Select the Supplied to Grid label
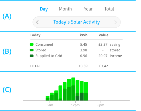 [x=49, y=56]
